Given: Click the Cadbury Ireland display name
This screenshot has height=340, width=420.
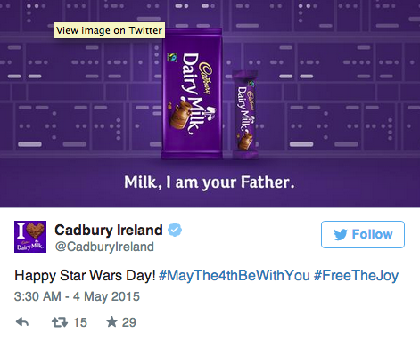Looking at the screenshot, I should click(x=109, y=230).
